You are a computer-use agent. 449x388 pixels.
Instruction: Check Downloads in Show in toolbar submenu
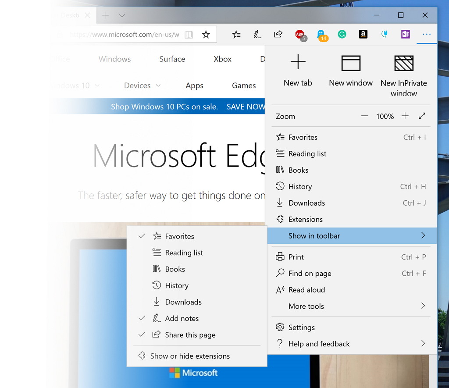click(197, 302)
